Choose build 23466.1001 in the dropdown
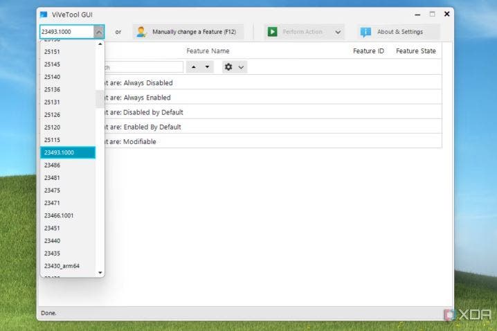497x331 pixels. [x=68, y=215]
